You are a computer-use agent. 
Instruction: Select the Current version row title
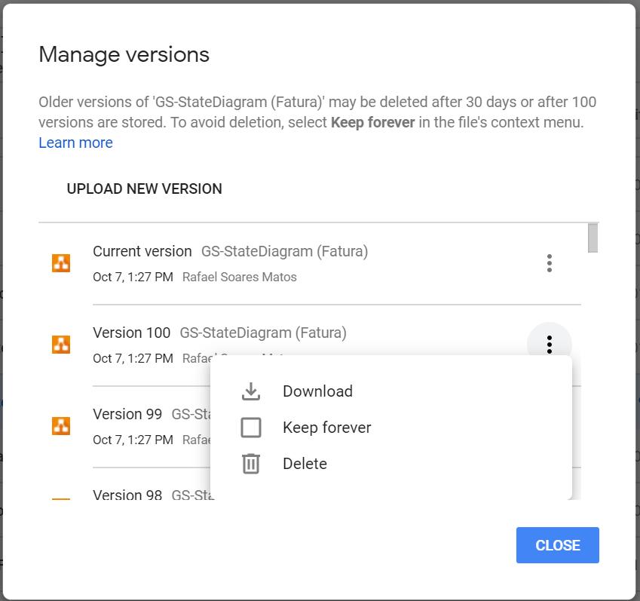coord(142,252)
